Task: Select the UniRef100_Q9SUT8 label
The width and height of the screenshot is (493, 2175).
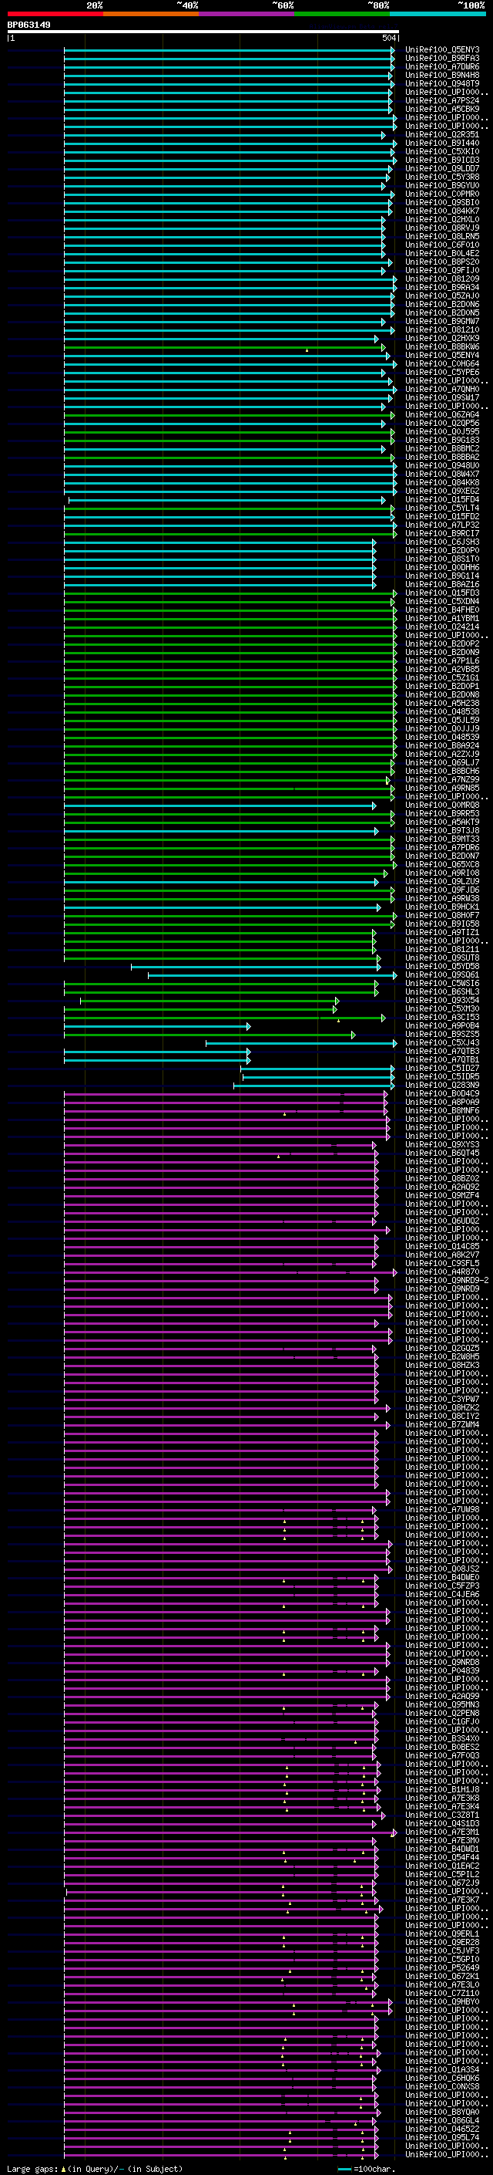Action: (442, 958)
